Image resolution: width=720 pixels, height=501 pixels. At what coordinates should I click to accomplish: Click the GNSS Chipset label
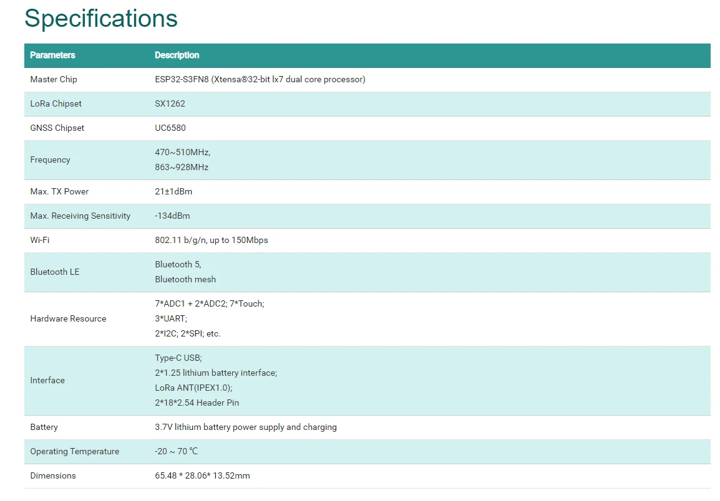click(57, 128)
